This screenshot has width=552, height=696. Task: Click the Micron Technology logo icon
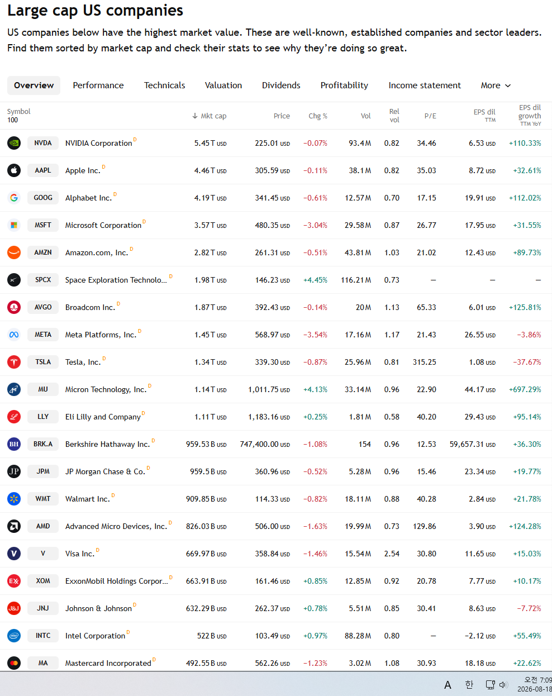click(14, 389)
